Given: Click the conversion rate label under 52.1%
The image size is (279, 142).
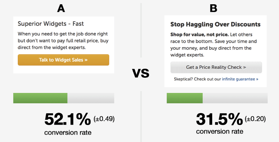Looking at the screenshot, I should coord(68,133).
